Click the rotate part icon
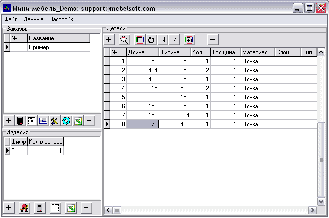 (x=151, y=40)
